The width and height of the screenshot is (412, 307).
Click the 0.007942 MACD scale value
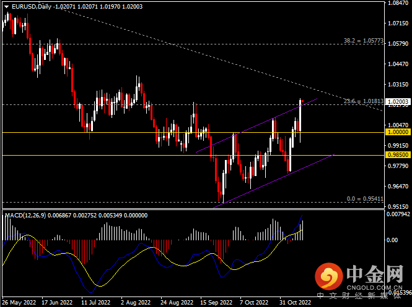(x=398, y=214)
